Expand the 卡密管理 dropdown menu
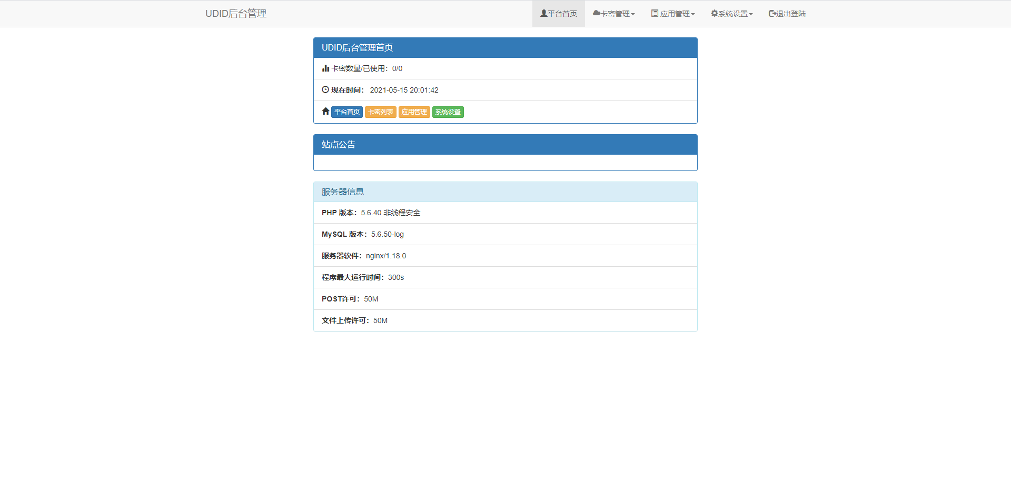 pyautogui.click(x=614, y=14)
